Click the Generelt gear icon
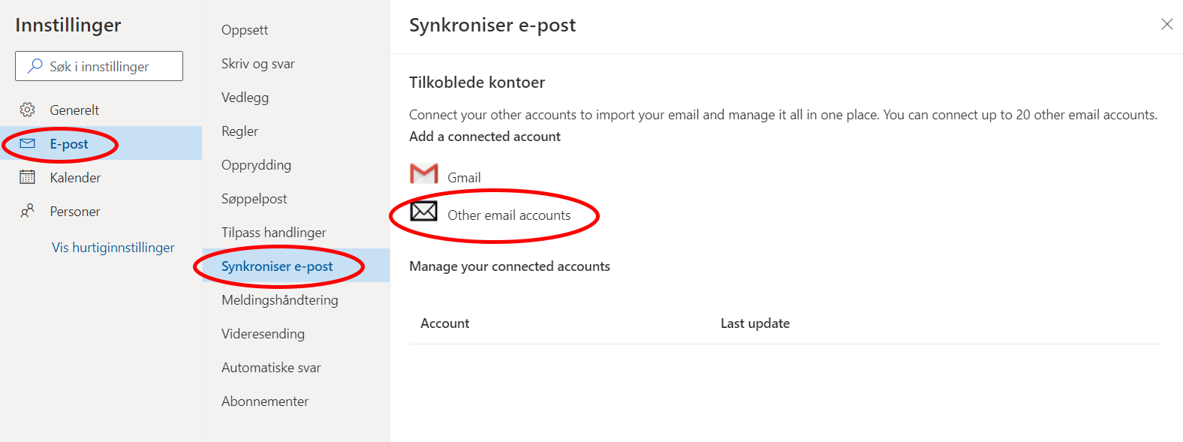This screenshot has width=1183, height=442. click(x=27, y=110)
